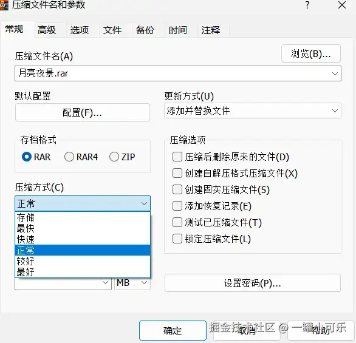Switch to the 注释 tab
This screenshot has width=356, height=343.
point(211,30)
